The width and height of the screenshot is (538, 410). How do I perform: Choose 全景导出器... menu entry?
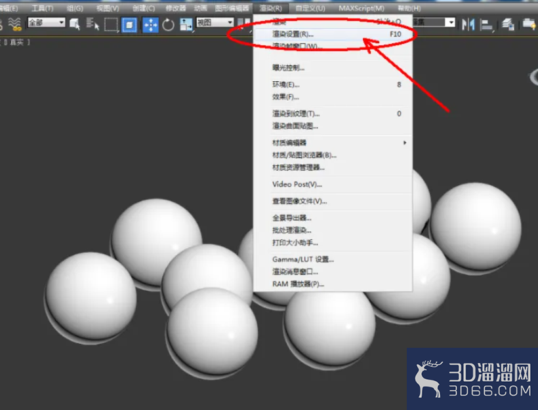click(333, 218)
